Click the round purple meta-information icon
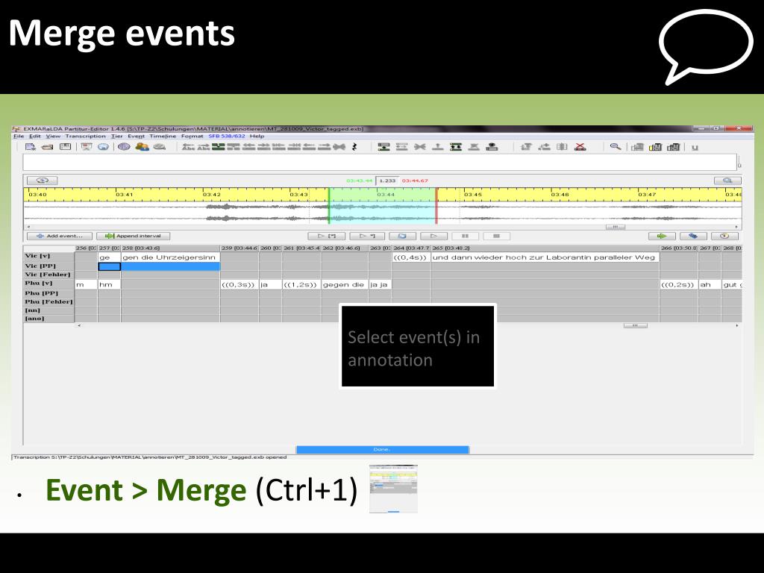This screenshot has height=573, width=764. pyautogui.click(x=124, y=147)
